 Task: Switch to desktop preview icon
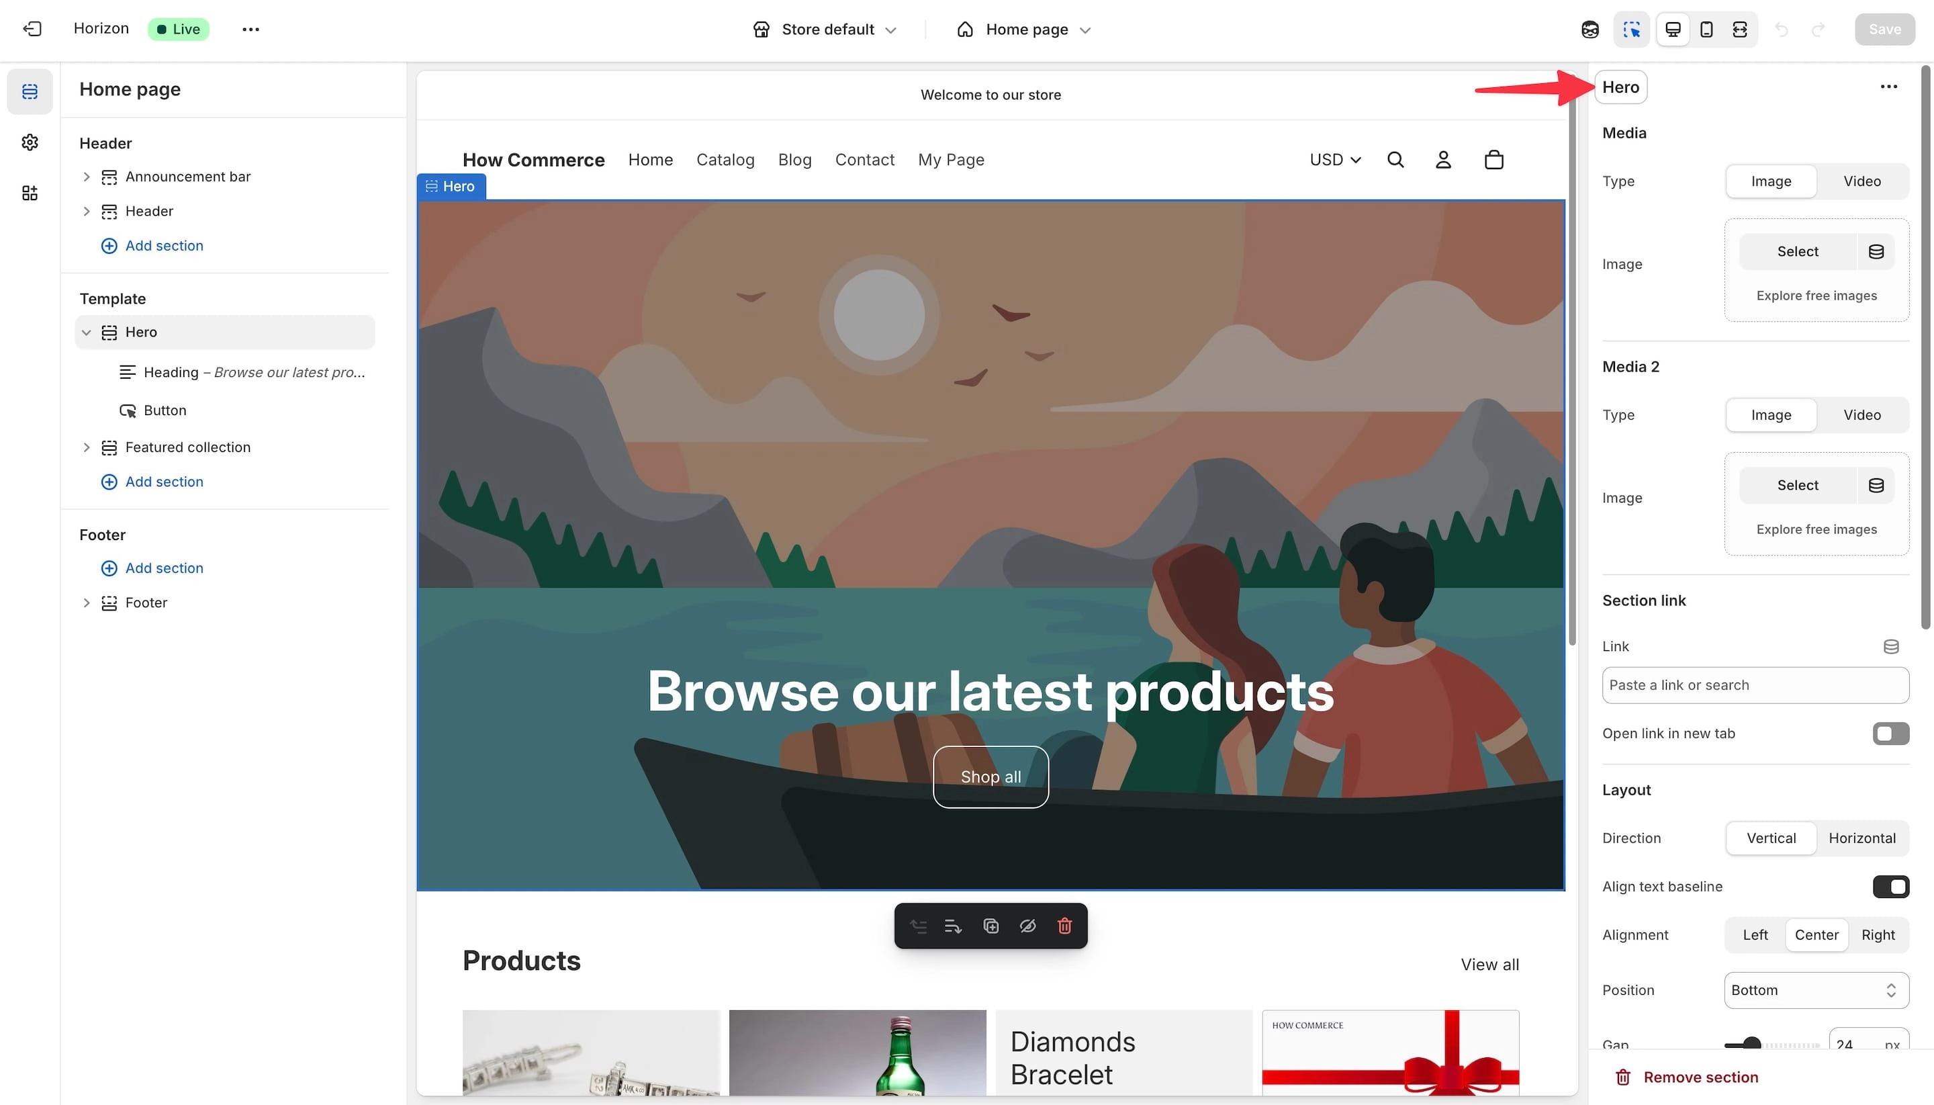point(1673,30)
